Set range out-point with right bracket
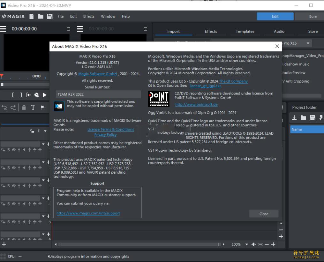 (x=21, y=95)
